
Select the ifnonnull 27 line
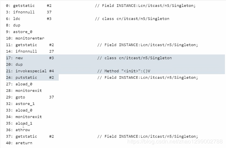30,52
